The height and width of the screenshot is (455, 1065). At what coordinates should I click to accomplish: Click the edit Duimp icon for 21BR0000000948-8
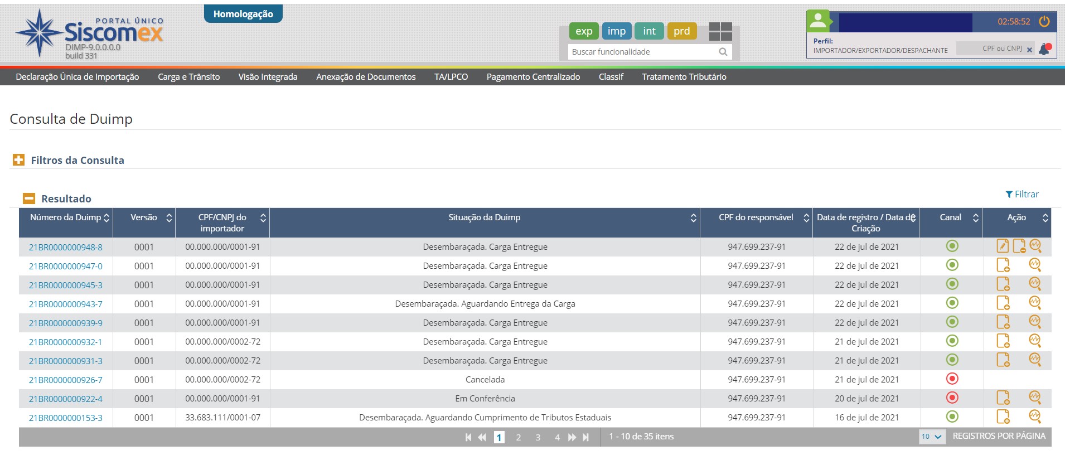coord(1003,246)
